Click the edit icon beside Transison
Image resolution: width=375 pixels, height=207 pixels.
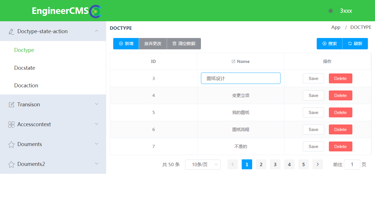pyautogui.click(x=11, y=105)
